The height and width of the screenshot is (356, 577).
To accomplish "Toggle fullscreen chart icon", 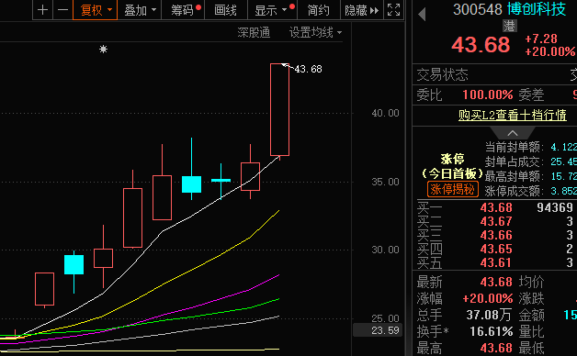I will [x=394, y=10].
